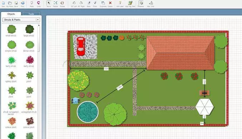Select the large light green tree beside the pond
Image resolution: width=242 pixels, height=139 pixels.
click(x=115, y=114)
